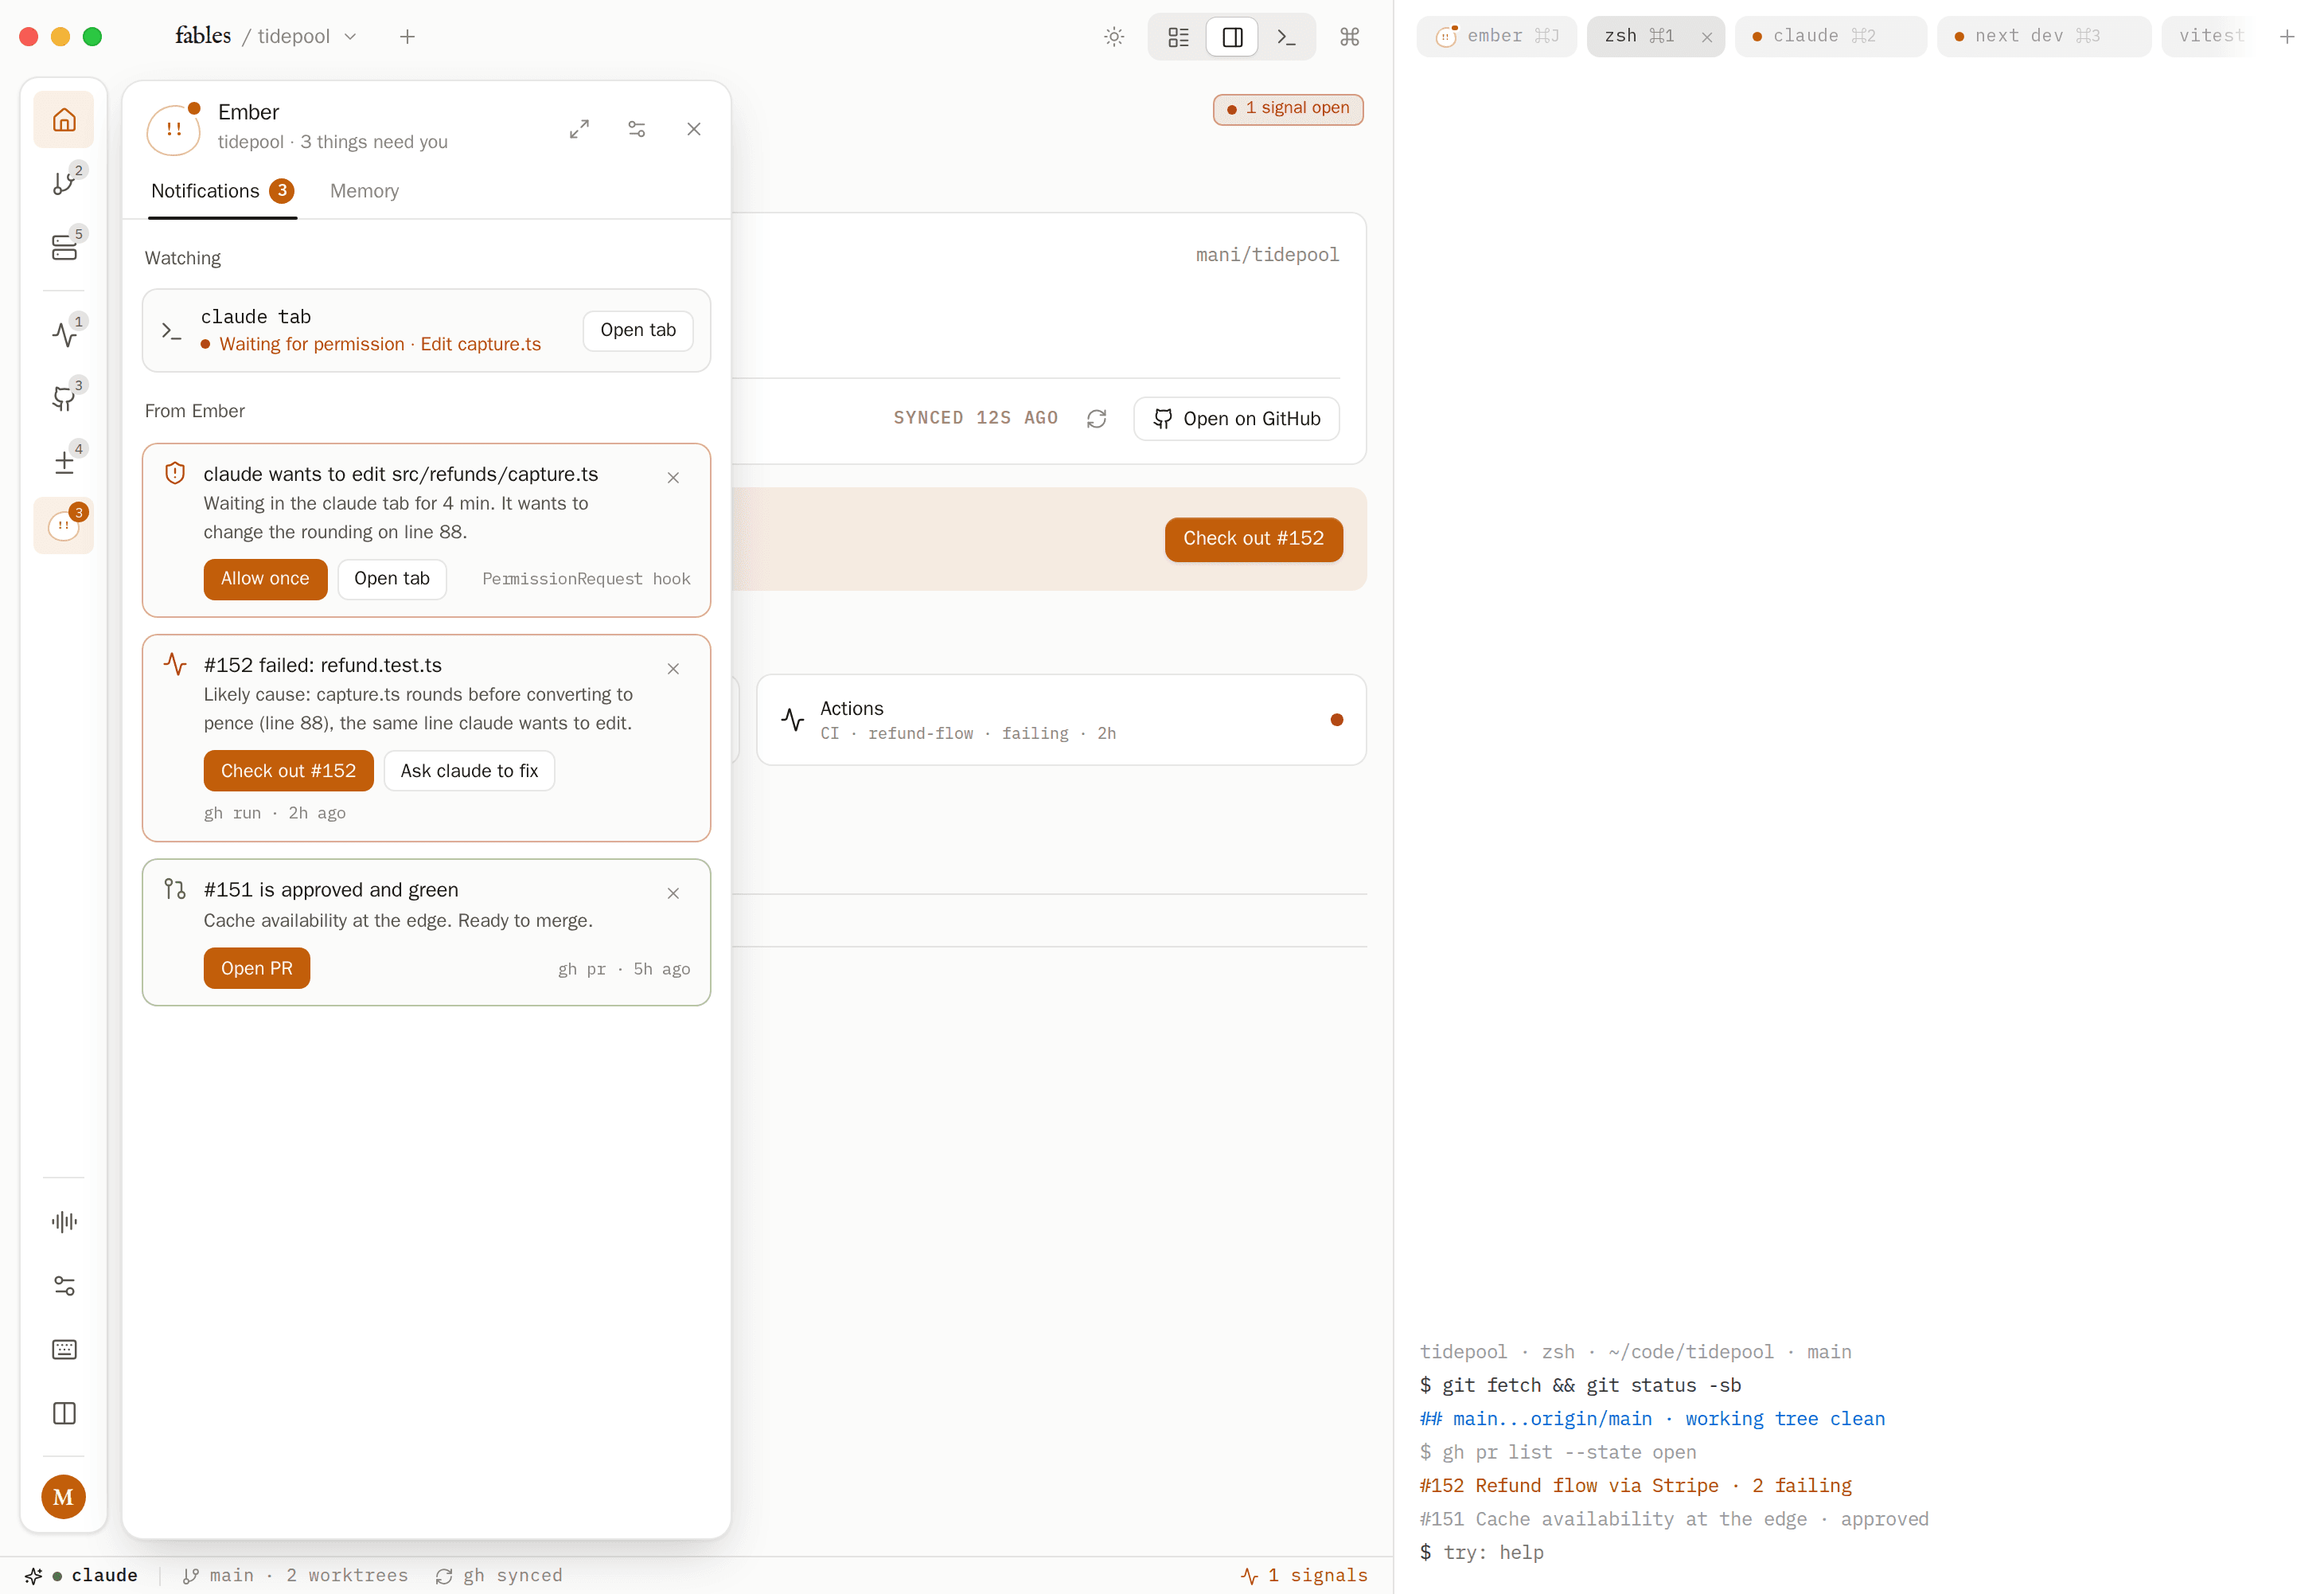Viewport: 2324px width, 1594px height.
Task: Open the Home icon in the sidebar
Action: [64, 120]
